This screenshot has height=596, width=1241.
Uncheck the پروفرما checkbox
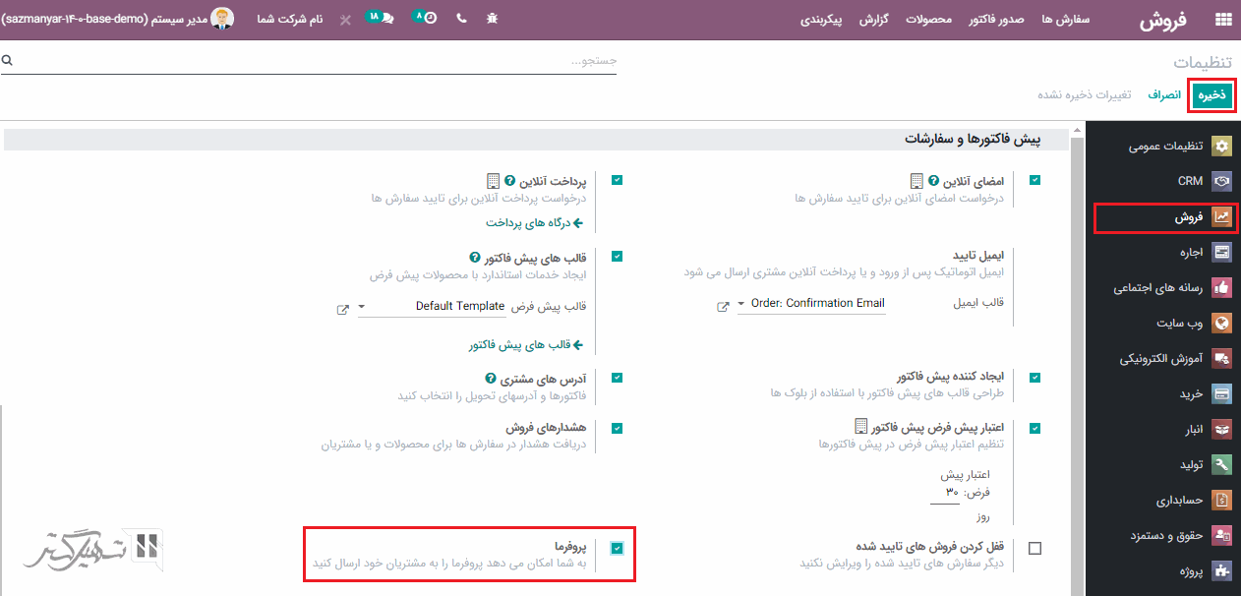point(617,549)
